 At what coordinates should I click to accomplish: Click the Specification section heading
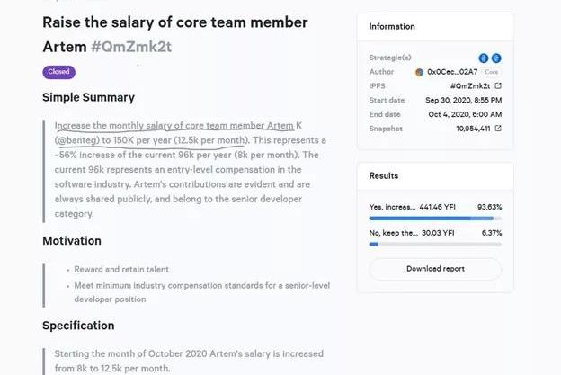78,326
